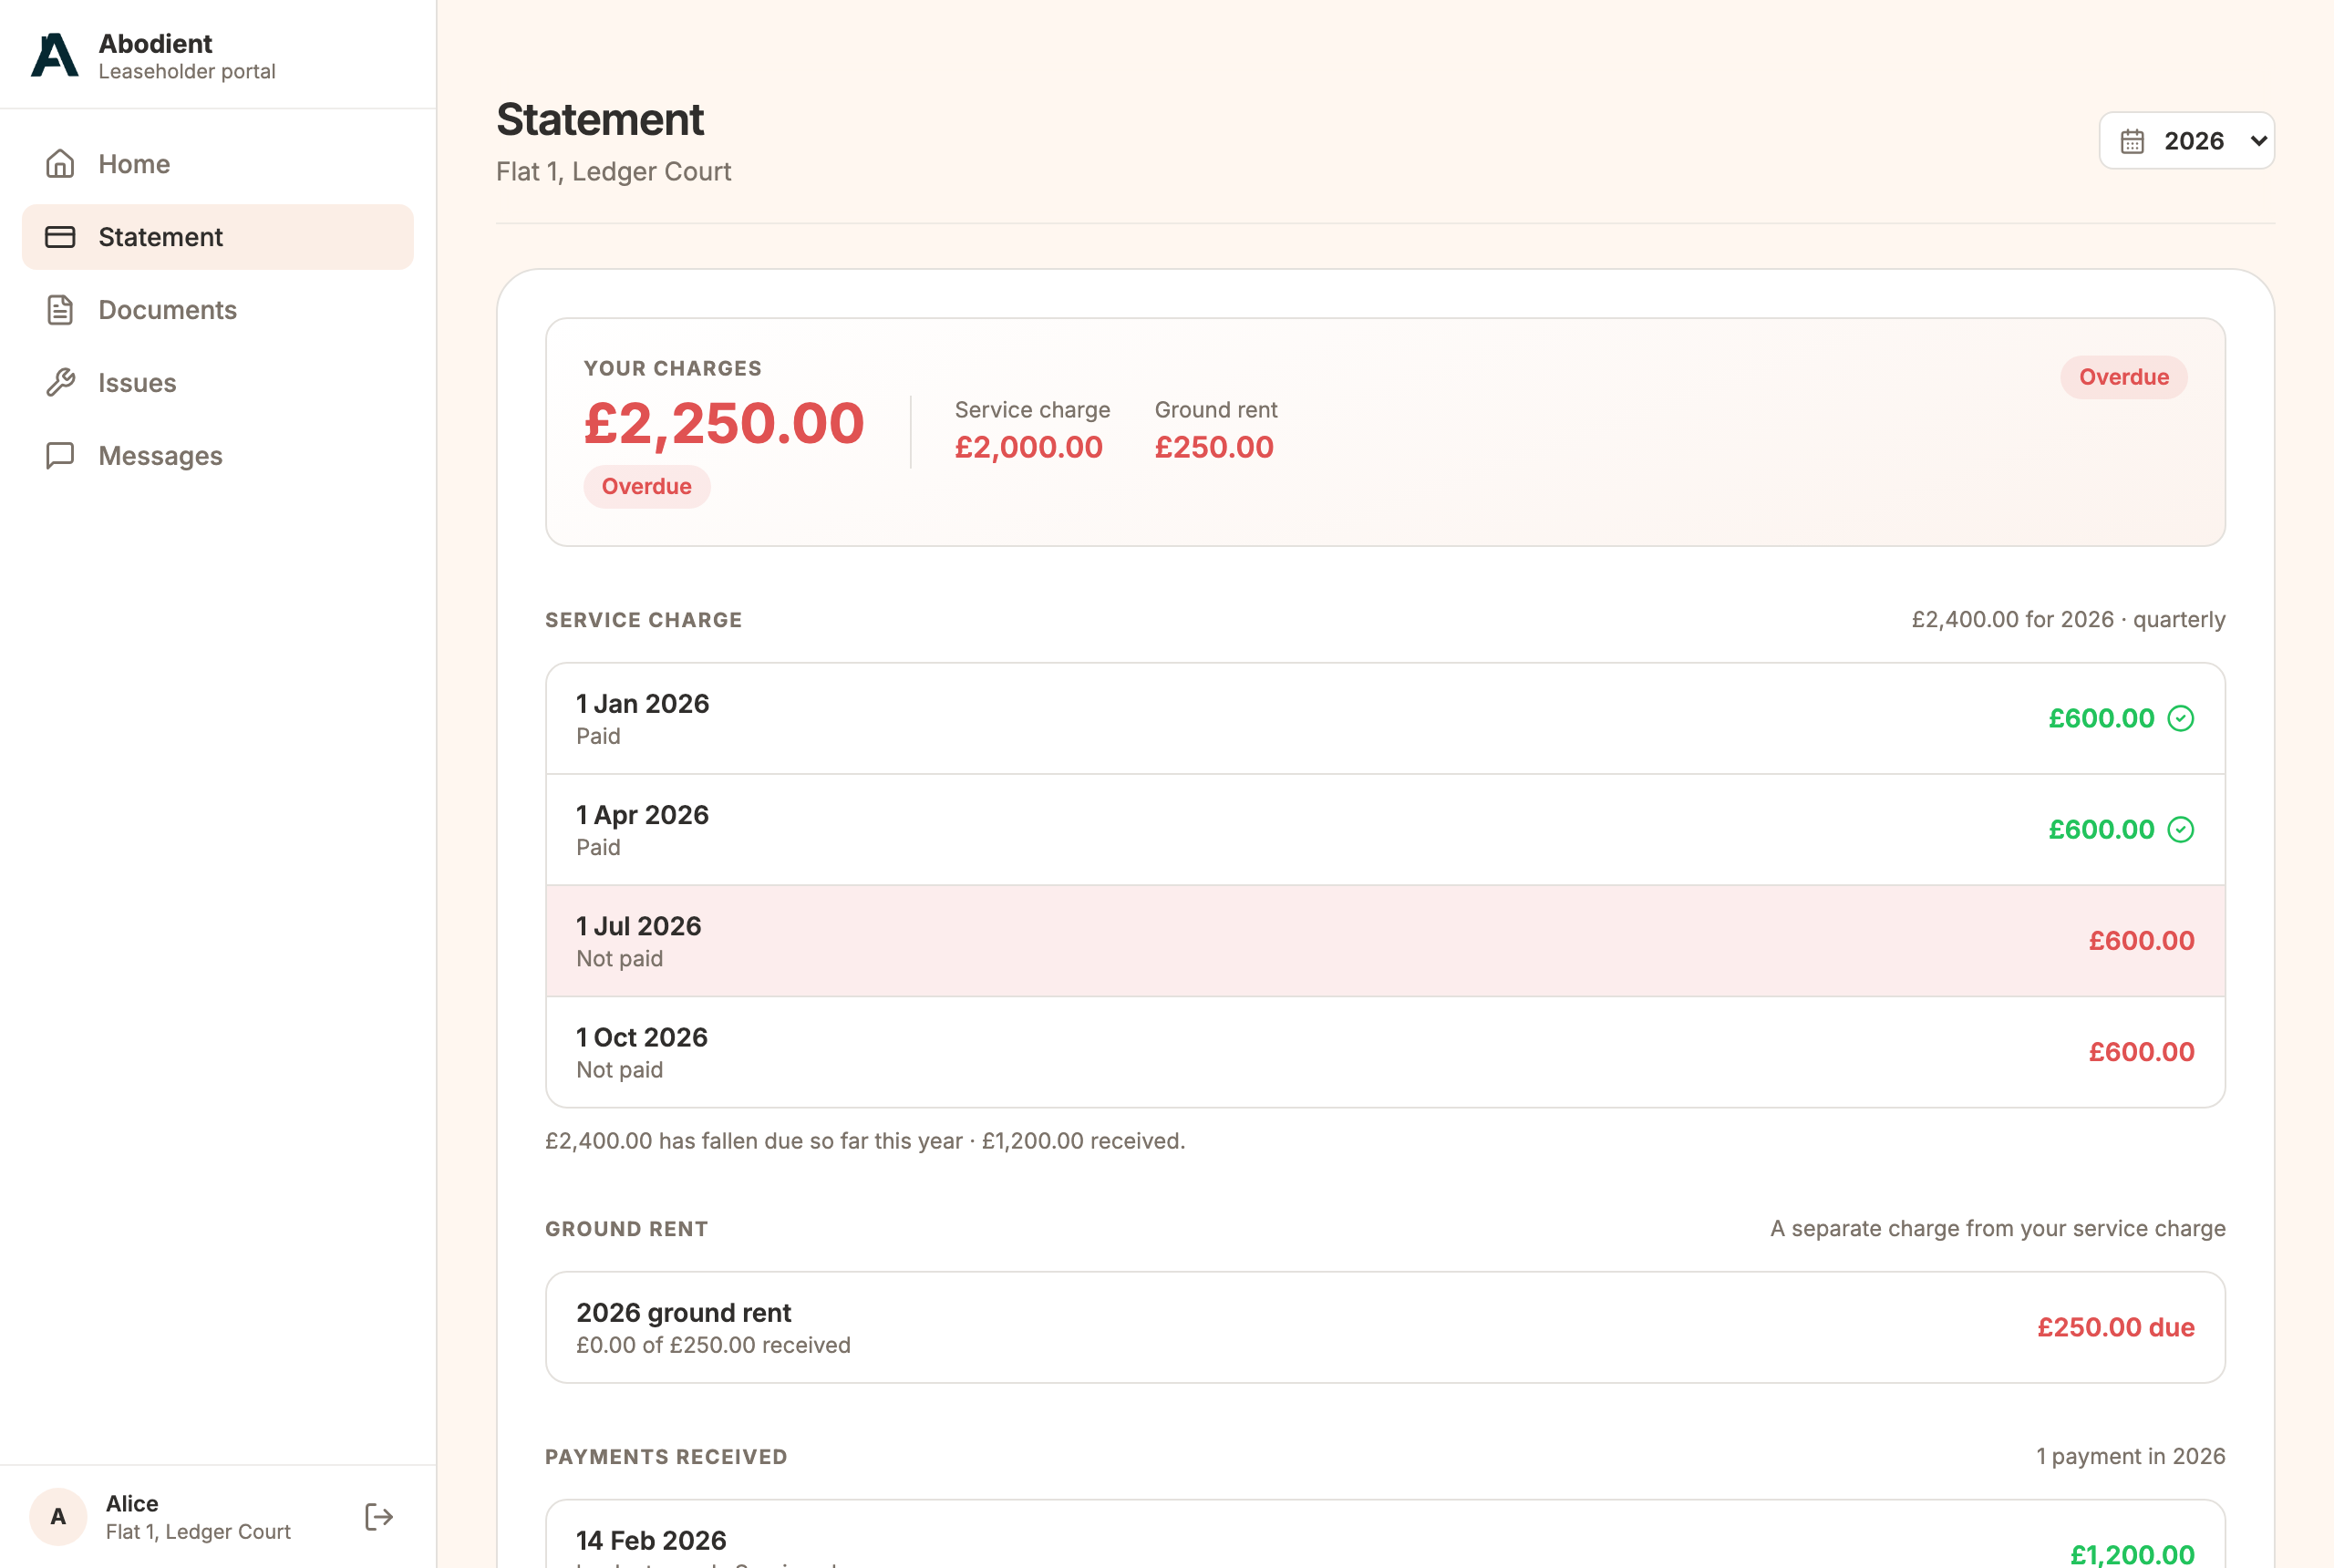Image resolution: width=2334 pixels, height=1568 pixels.
Task: Click the Messages speech bubble icon
Action: pos(60,456)
